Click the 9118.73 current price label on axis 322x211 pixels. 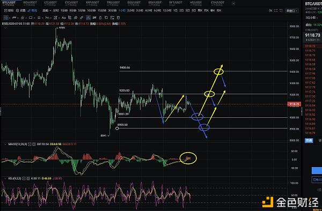294,104
